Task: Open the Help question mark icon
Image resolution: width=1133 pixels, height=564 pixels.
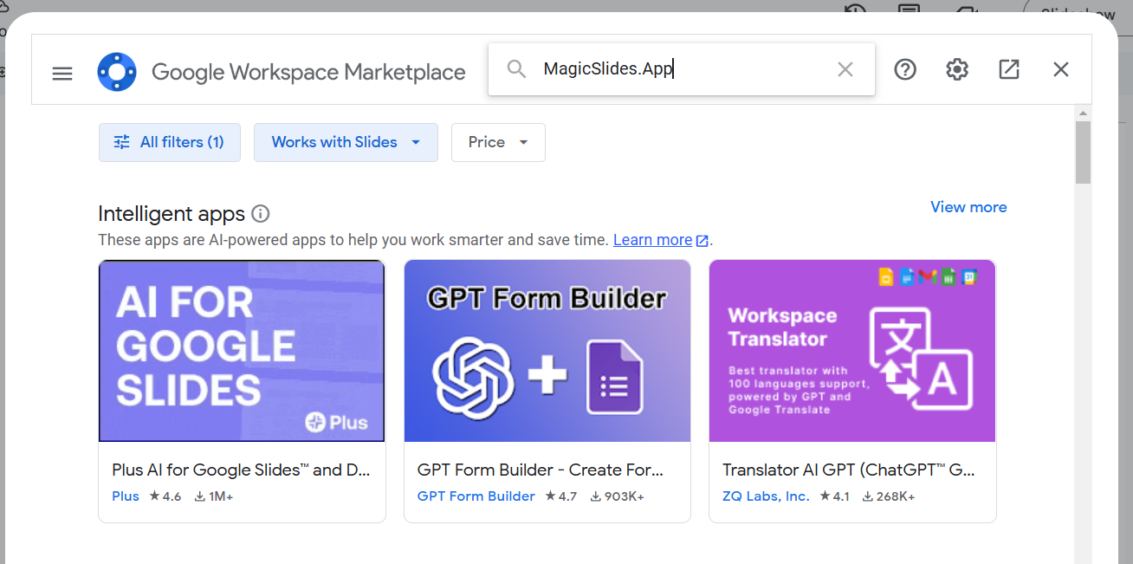Action: pyautogui.click(x=905, y=69)
